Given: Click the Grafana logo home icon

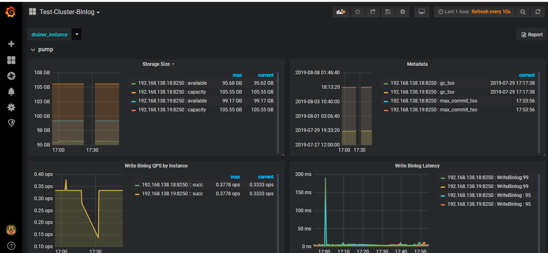Looking at the screenshot, I should pyautogui.click(x=11, y=12).
